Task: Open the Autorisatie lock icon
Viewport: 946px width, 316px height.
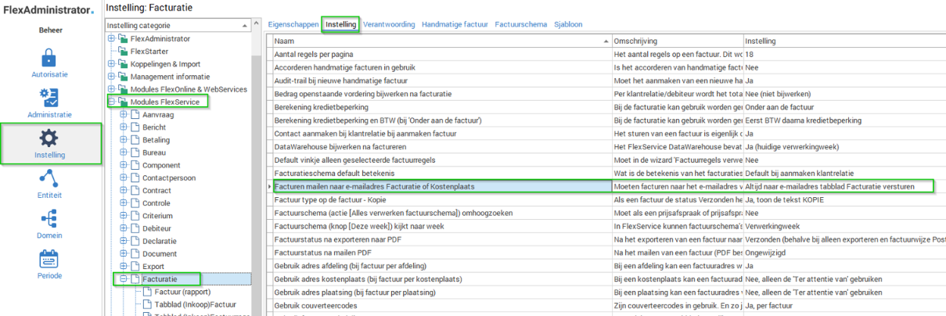Action: (49, 58)
